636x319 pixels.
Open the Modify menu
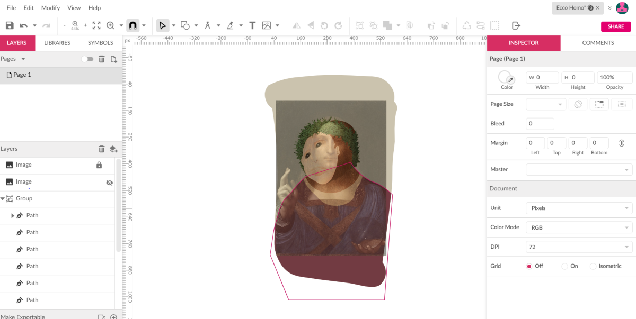click(x=50, y=8)
